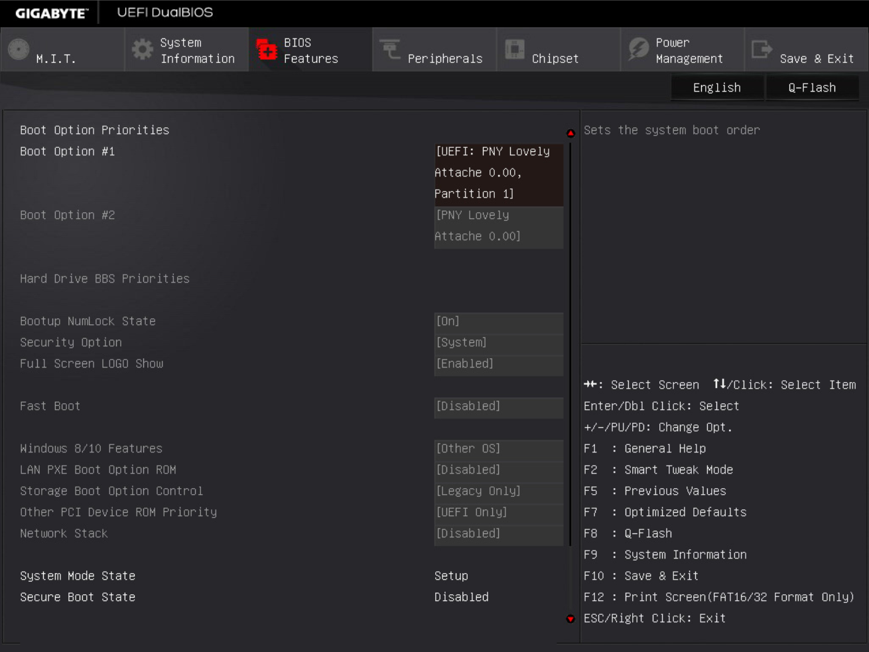Click the settings list vertical scrollbar
This screenshot has height=652, width=869.
pyautogui.click(x=570, y=344)
